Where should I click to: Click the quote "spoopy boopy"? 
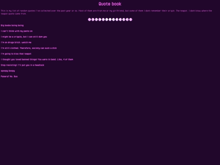(8, 71)
